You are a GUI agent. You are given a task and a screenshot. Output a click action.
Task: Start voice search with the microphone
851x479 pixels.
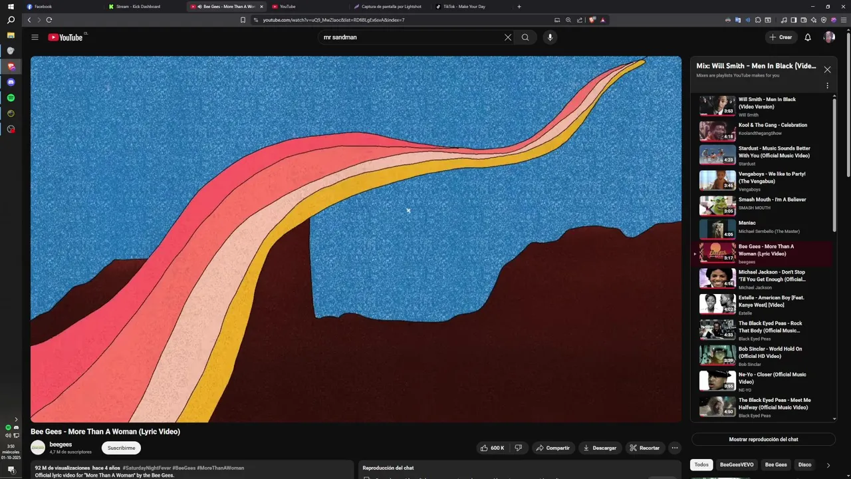click(550, 37)
